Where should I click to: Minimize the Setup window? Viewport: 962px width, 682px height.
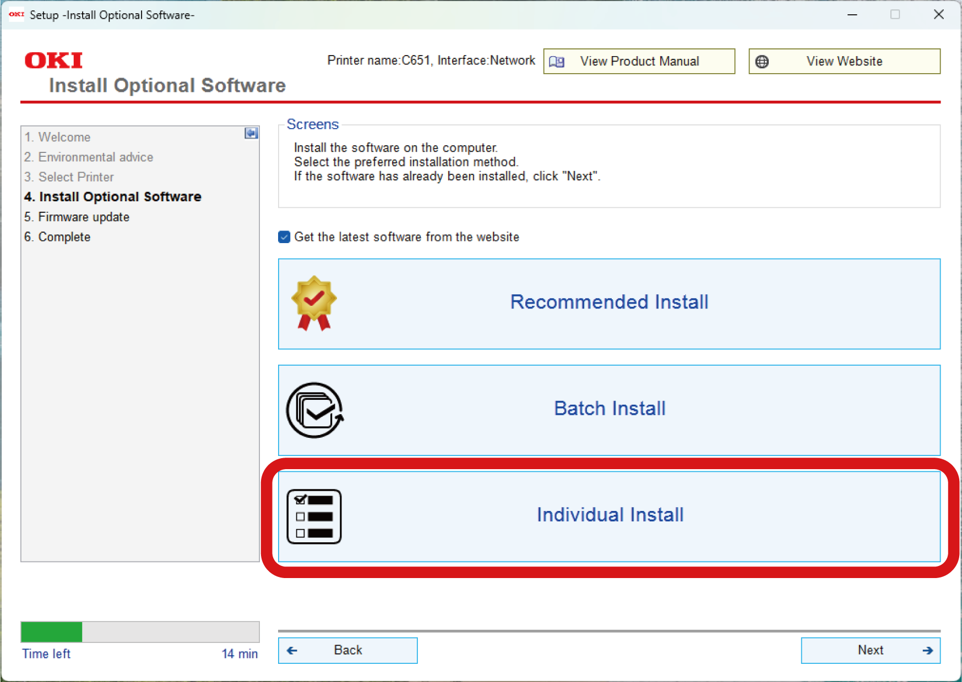(852, 15)
